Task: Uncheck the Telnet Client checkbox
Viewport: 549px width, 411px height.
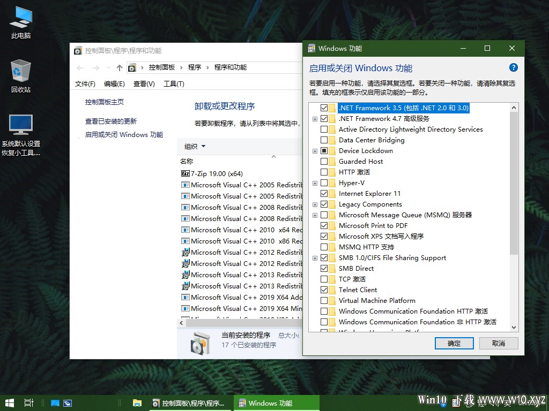Action: (324, 290)
